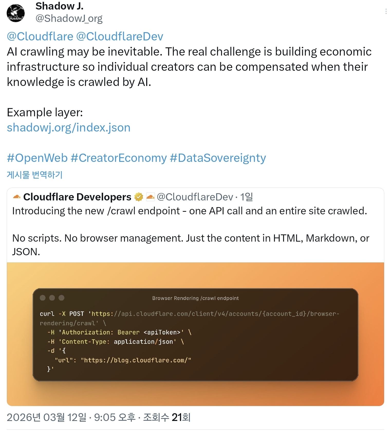Viewport: 391px width, 431px height.
Task: Select the #OpenWeb hashtag
Action: tap(37, 158)
